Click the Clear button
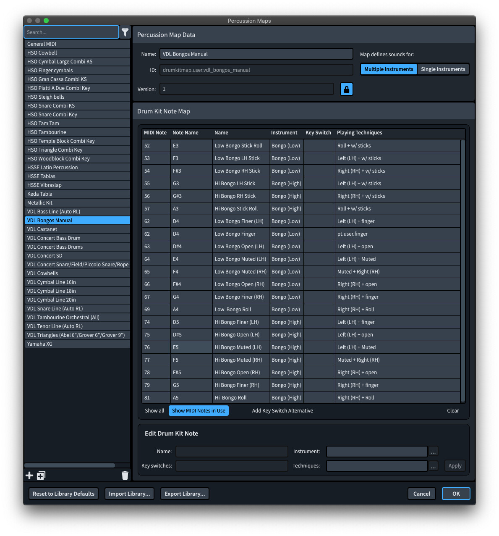 tap(453, 411)
